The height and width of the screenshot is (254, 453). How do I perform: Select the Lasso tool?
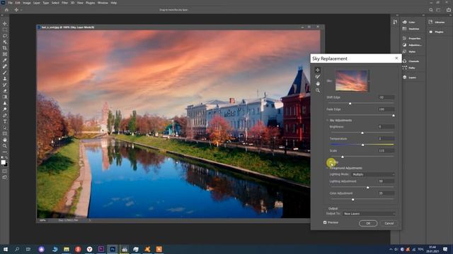tap(5, 36)
